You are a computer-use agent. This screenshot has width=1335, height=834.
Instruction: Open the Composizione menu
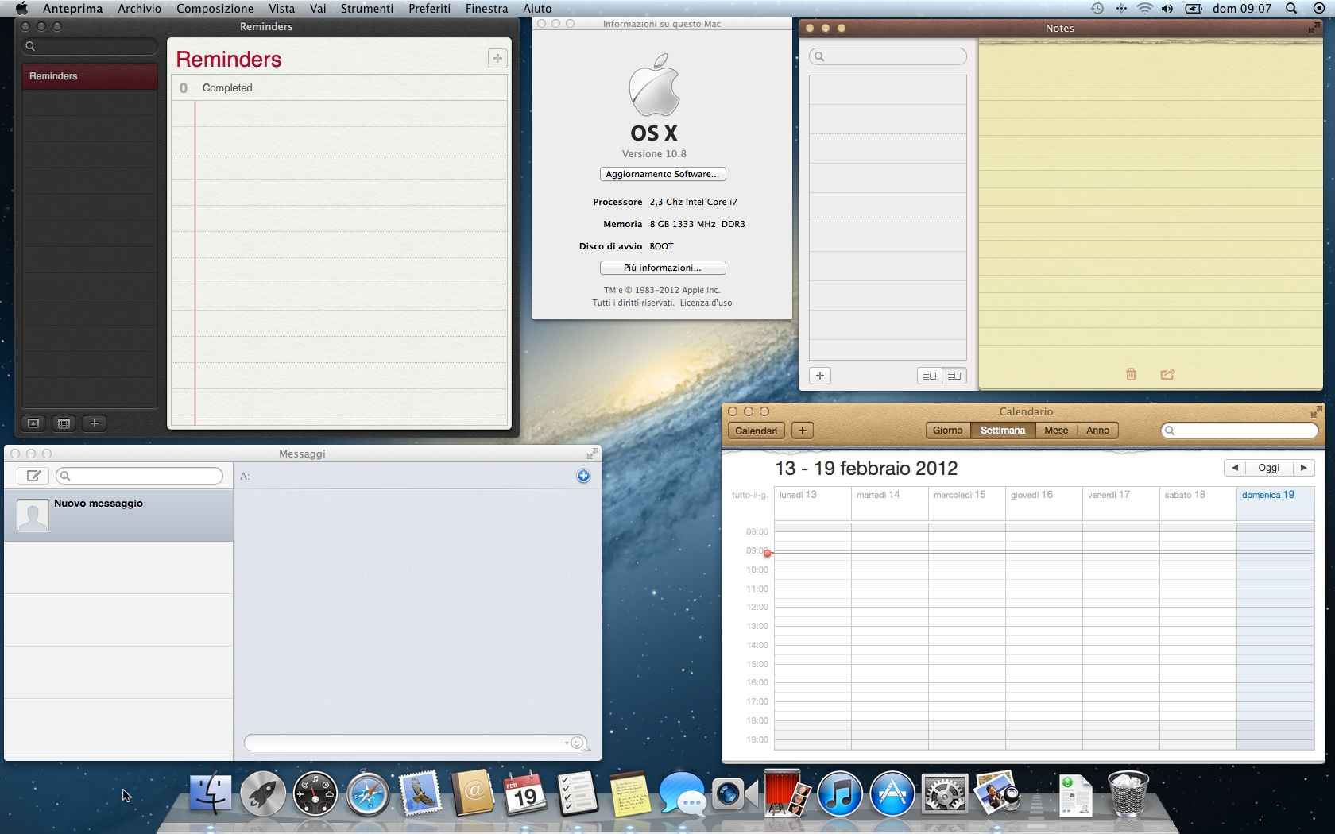215,9
